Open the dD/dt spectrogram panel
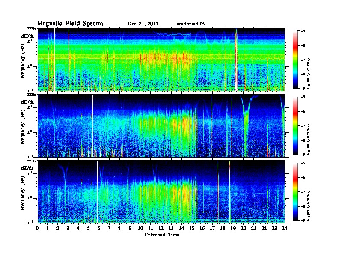339x262 pixels. pyautogui.click(x=161, y=126)
